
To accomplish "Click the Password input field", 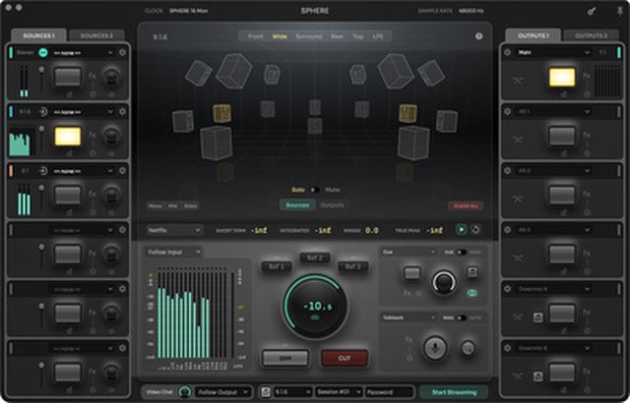I will [x=390, y=392].
